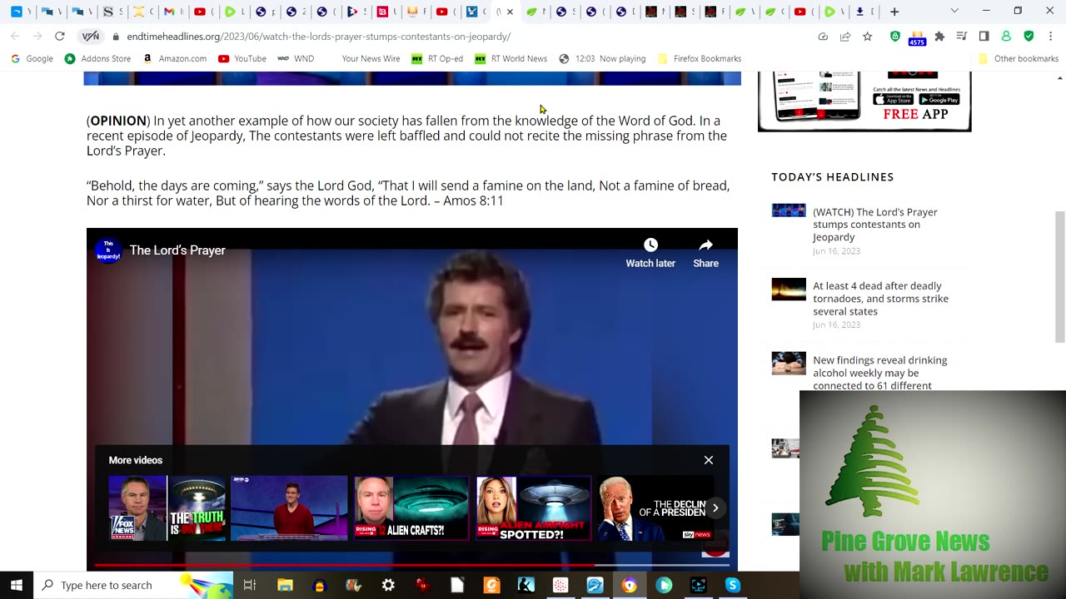
Task: Open Task View on the taskbar
Action: [x=249, y=585]
